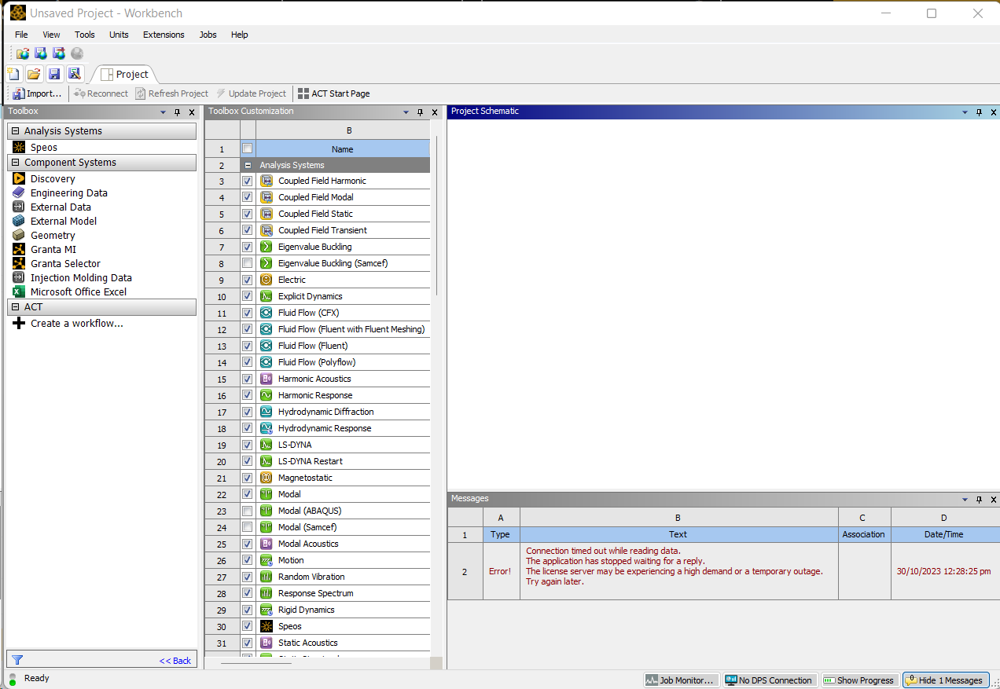Collapse Component Systems group in Toolbox
1000x689 pixels.
tap(15, 163)
